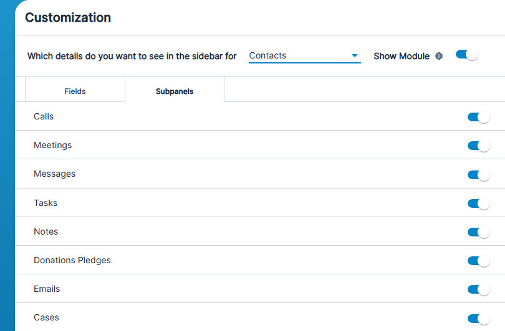Toggle the Emails subpanel switch
The image size is (505, 331).
(x=479, y=289)
